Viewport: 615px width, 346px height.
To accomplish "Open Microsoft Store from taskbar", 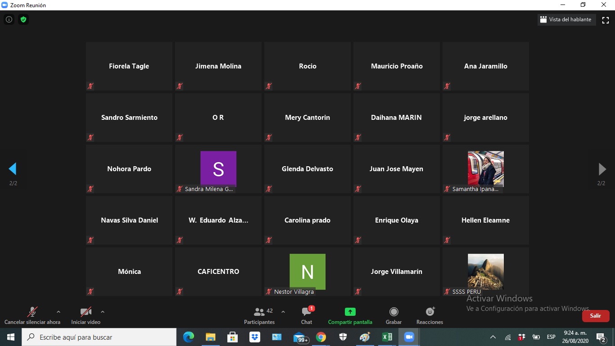I will click(232, 337).
